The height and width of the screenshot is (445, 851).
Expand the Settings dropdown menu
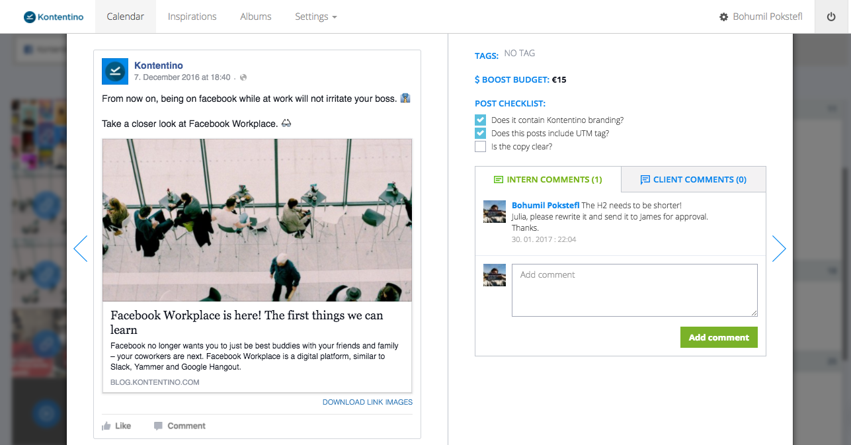pyautogui.click(x=316, y=17)
